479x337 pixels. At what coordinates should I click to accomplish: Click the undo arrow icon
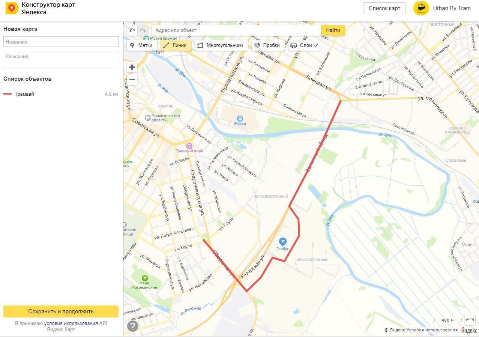132,30
